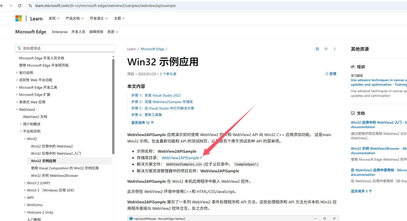Reload the page with the refresh icon
Screen dimensions: 407x221
pos(20,5)
